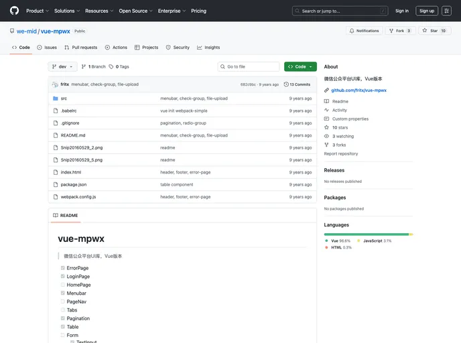Click the fork icon beside 3 forks

coord(326,145)
